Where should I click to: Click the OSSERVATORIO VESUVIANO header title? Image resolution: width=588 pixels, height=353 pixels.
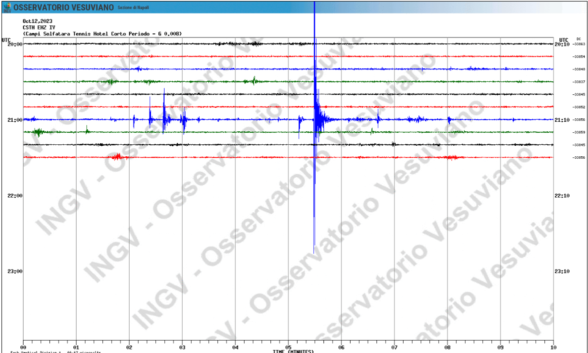(64, 7)
